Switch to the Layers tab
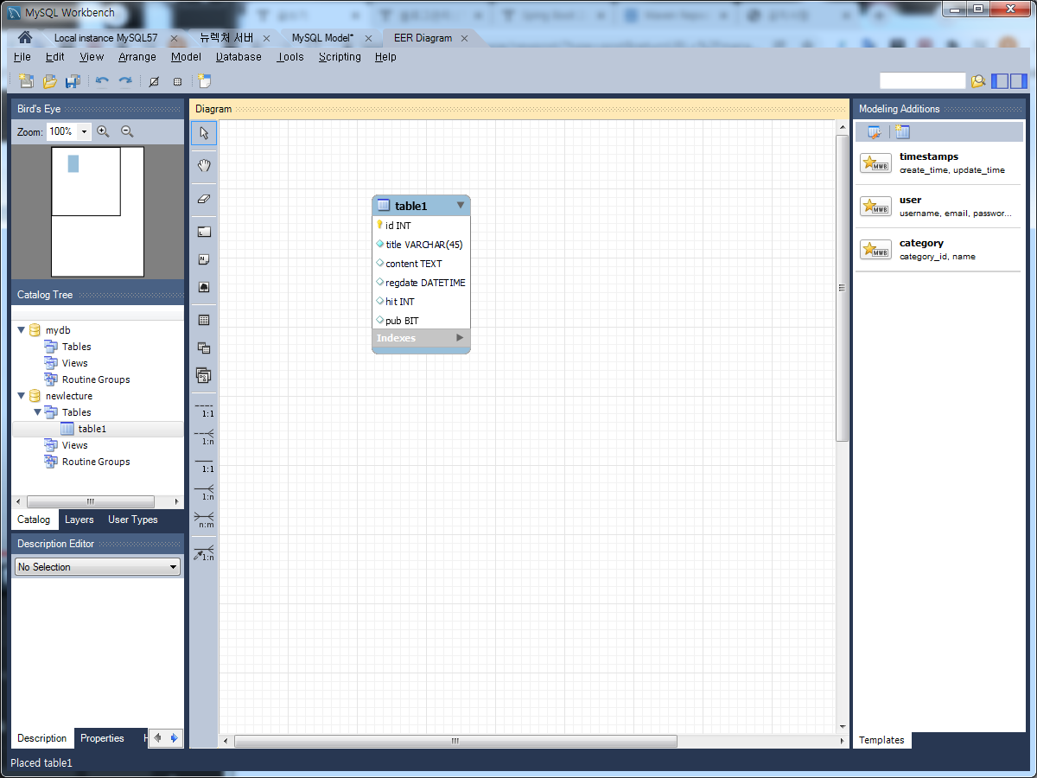Viewport: 1037px width, 778px height. pos(80,520)
